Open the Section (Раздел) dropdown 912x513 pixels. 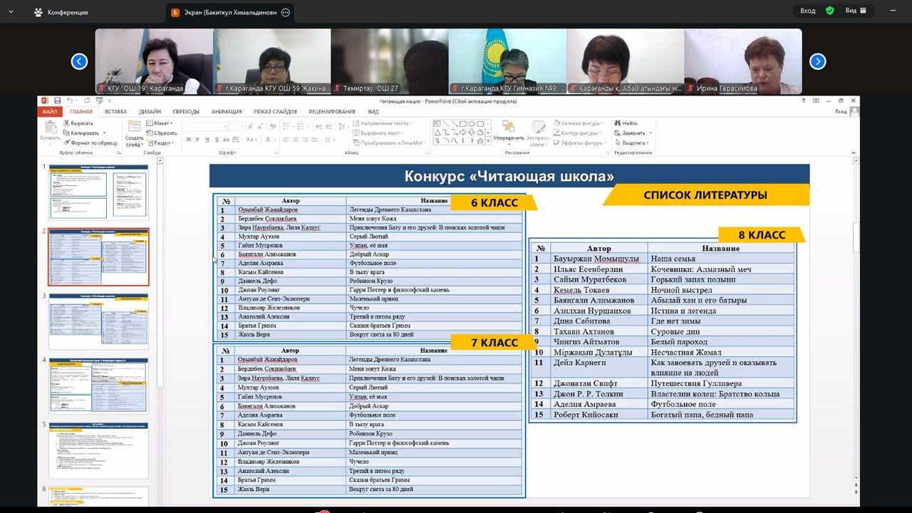coord(161,142)
